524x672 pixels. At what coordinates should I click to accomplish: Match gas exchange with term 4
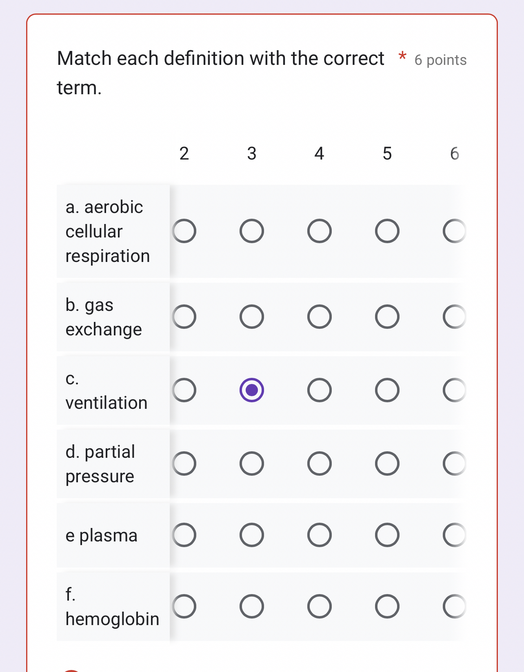tap(319, 316)
